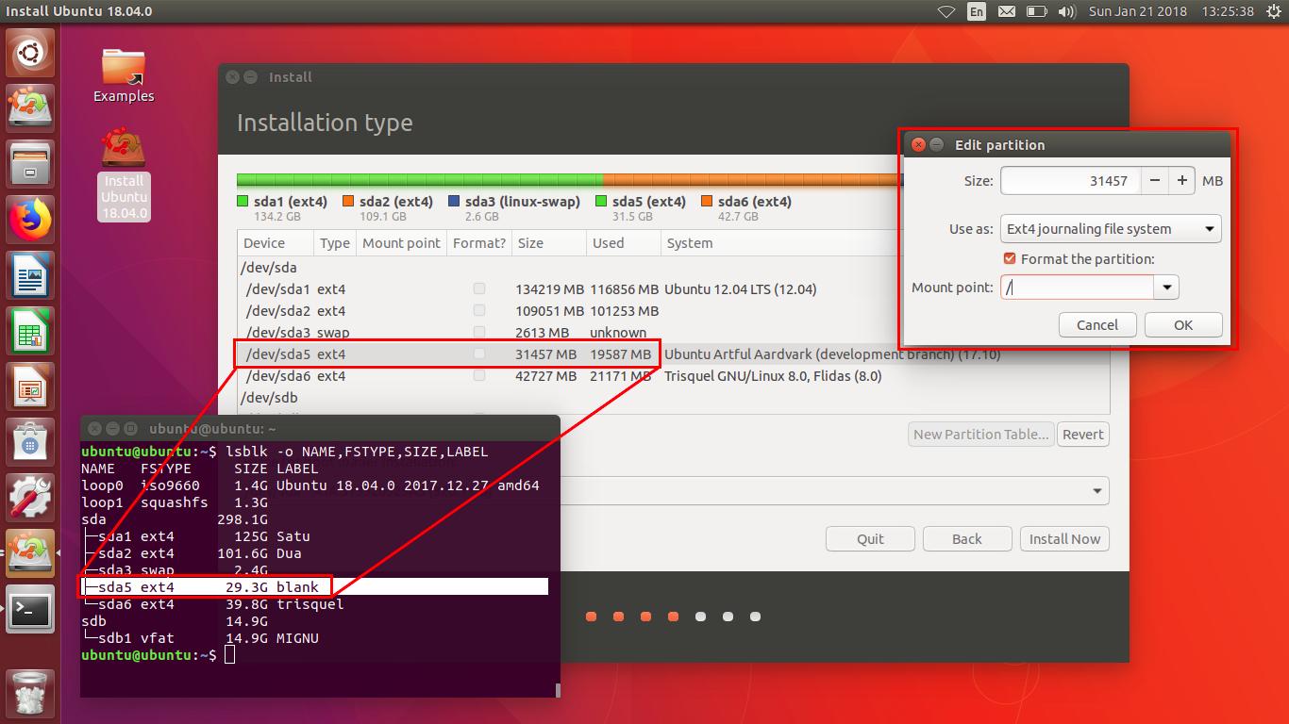
Task: Click the plus stepper to increase partition size
Action: pyautogui.click(x=1181, y=180)
